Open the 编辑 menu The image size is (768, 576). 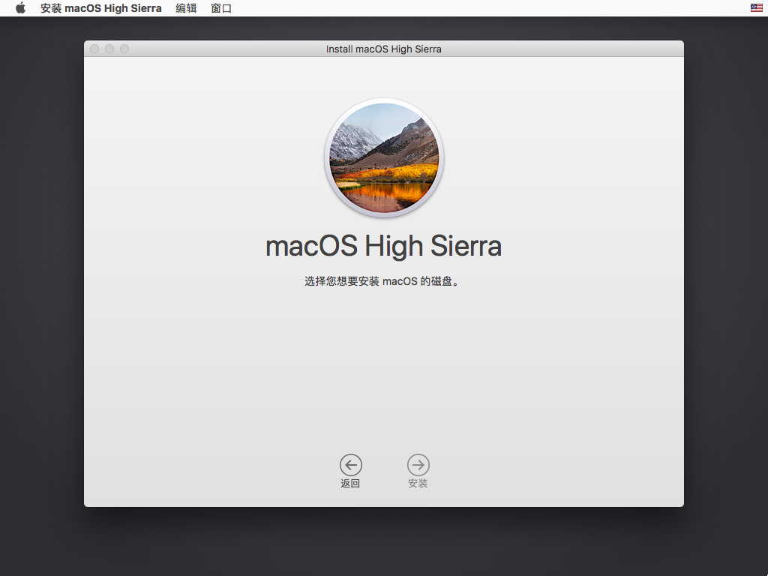[186, 8]
